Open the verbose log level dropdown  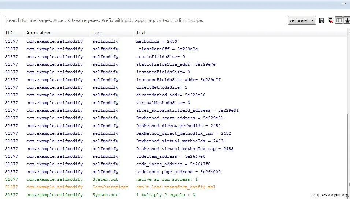coord(302,20)
